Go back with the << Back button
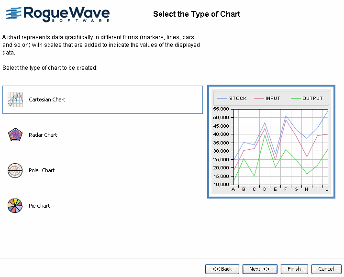344x277 pixels. click(222, 269)
